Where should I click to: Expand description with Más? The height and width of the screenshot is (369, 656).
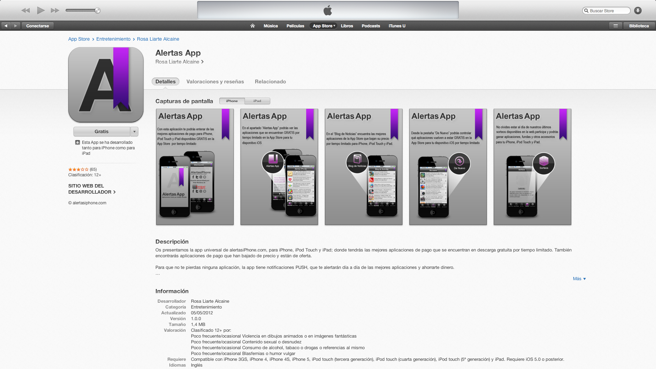579,279
